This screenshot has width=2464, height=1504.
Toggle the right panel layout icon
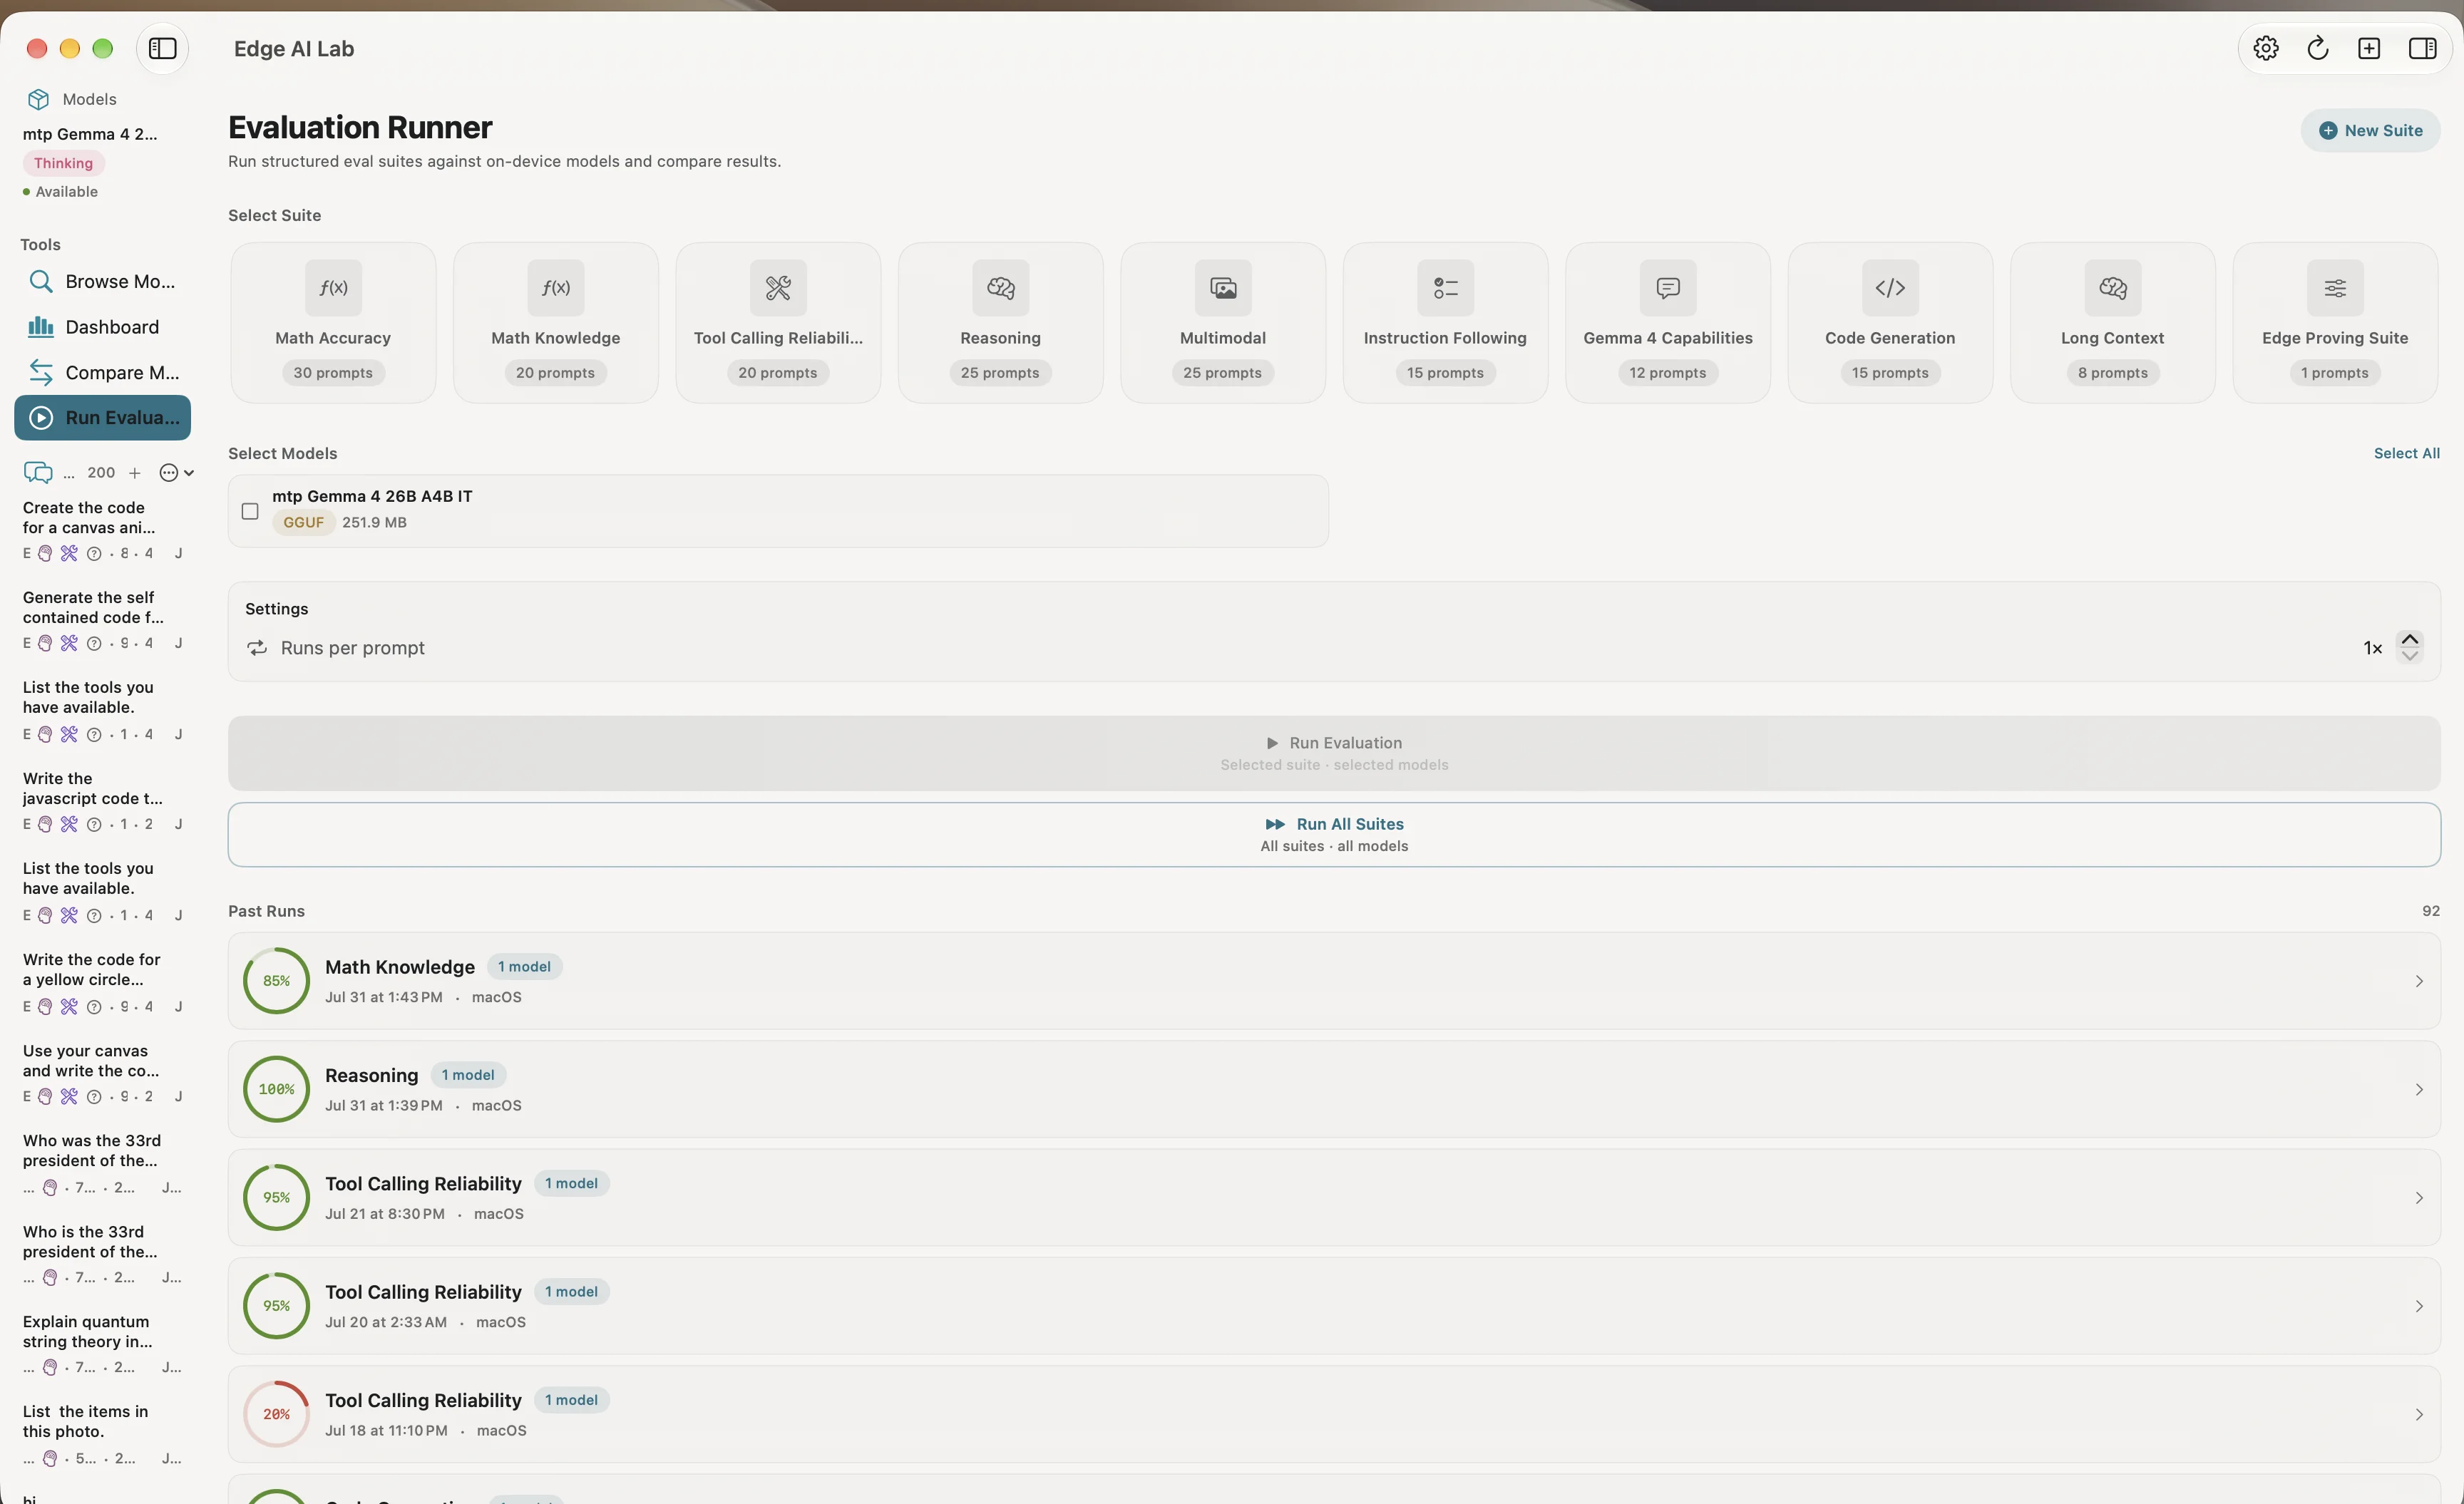coord(2422,48)
